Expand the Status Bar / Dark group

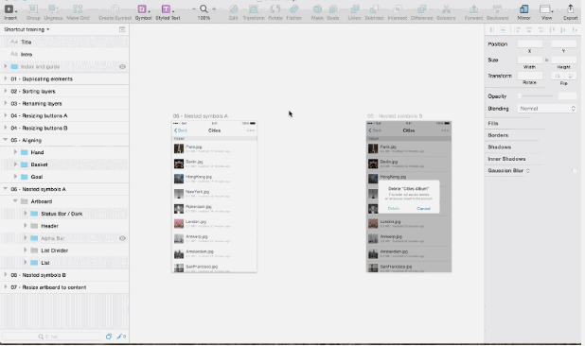click(x=26, y=214)
